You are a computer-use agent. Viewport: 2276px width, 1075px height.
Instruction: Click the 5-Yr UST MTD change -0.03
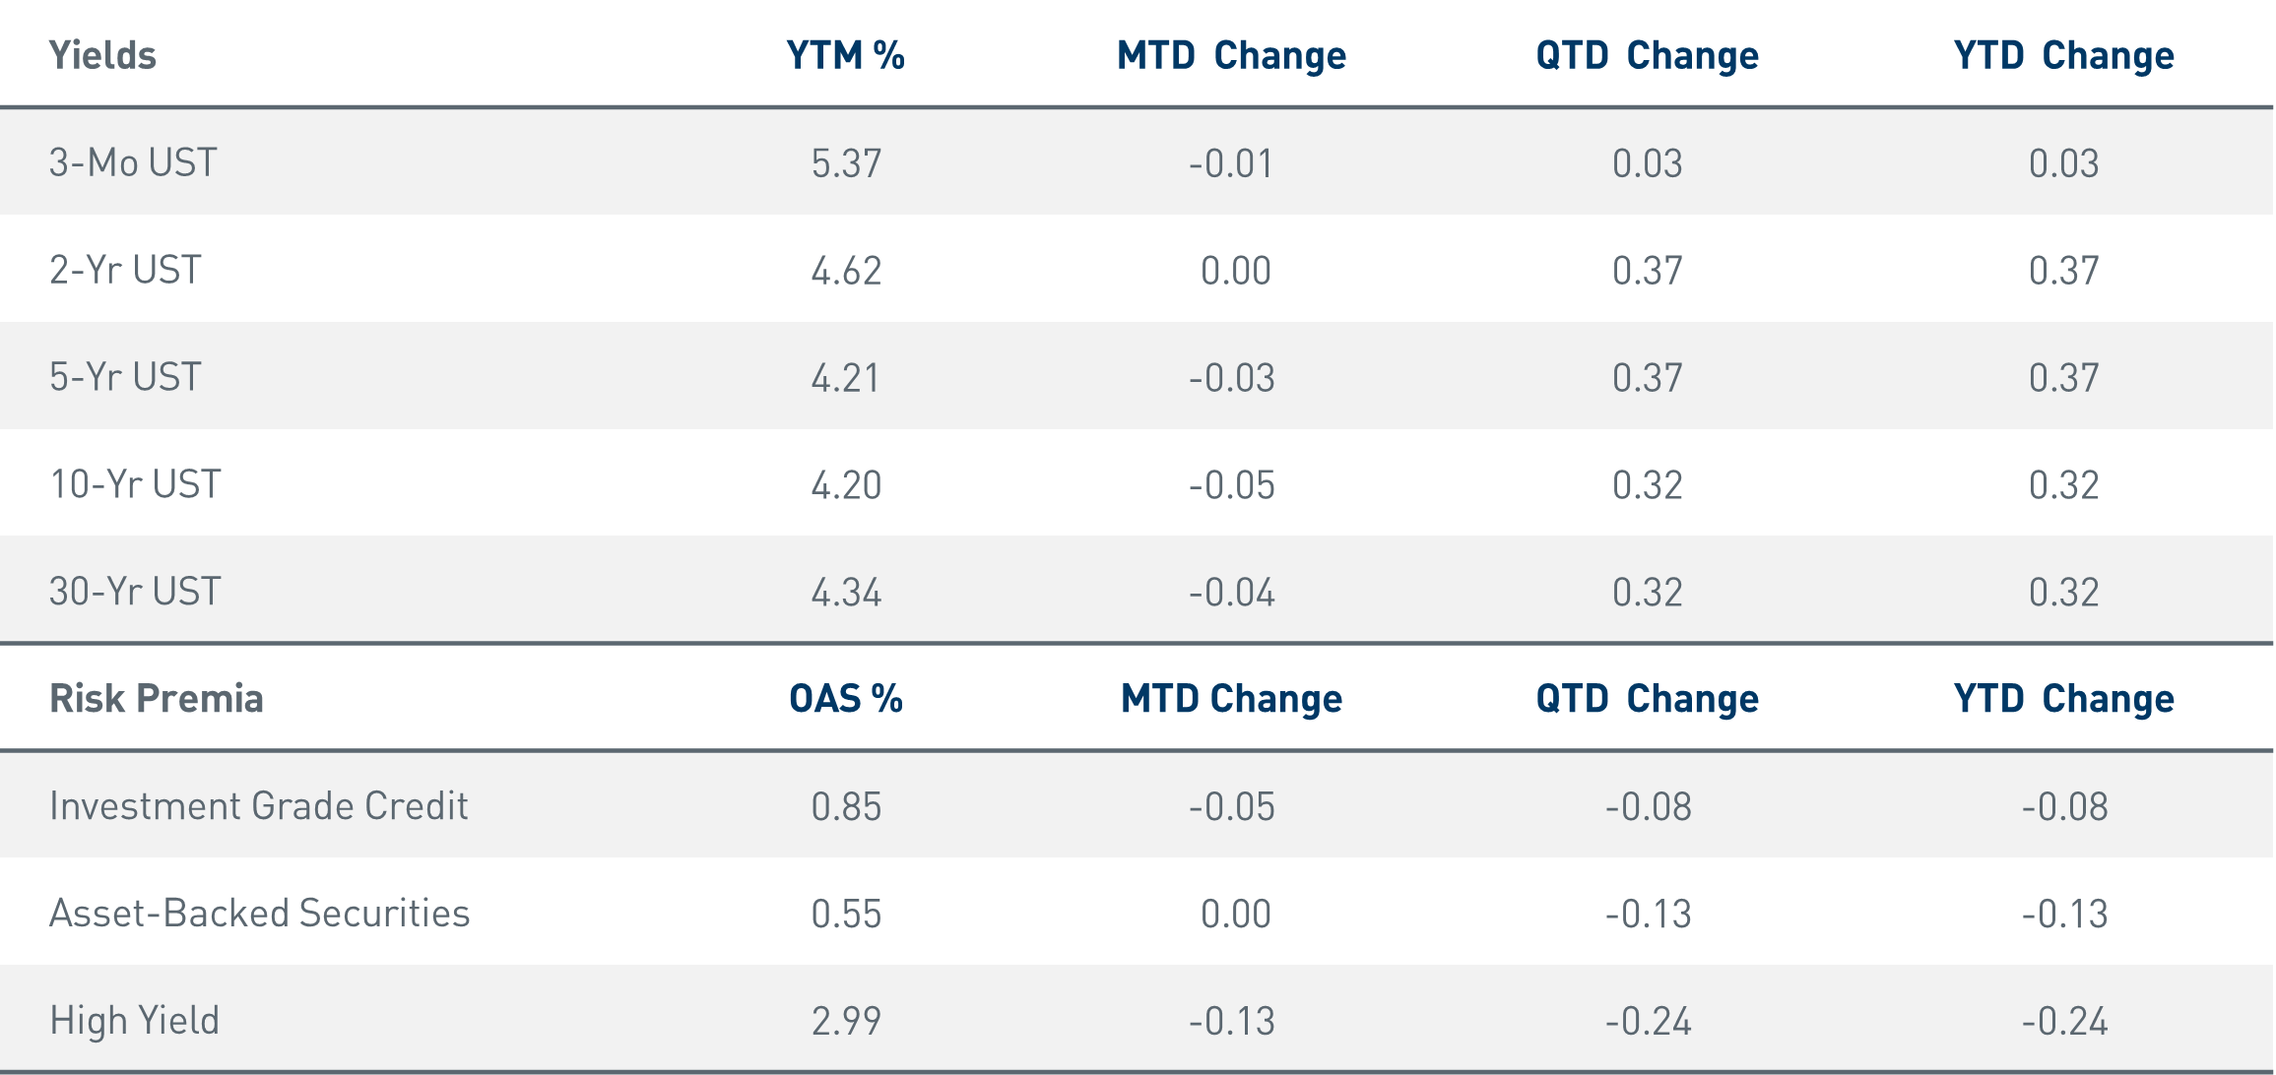1231,378
